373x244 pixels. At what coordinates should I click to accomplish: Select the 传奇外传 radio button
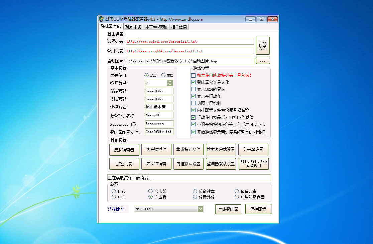[195, 197]
